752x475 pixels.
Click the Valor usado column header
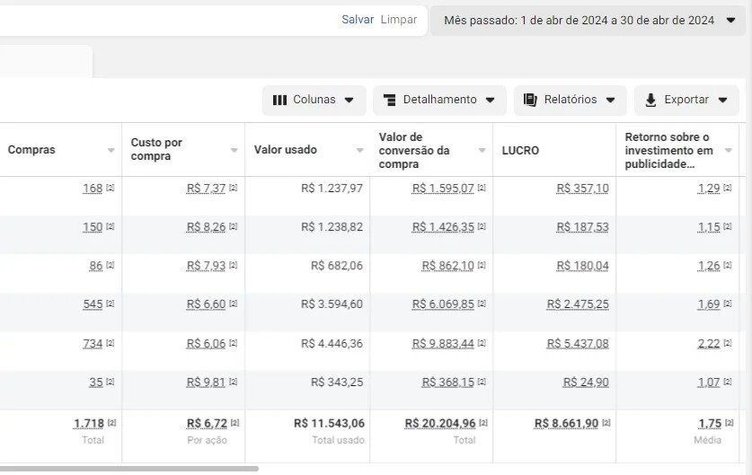(x=286, y=151)
